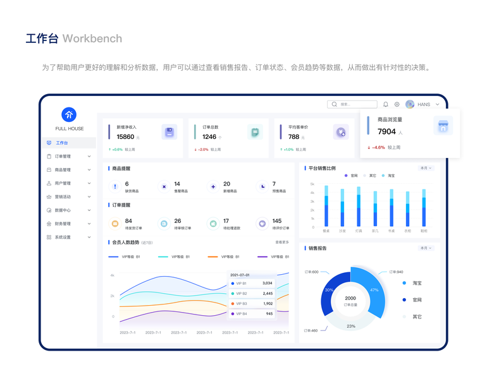
Task: Click the 新增净收入 card icon
Action: (x=170, y=132)
